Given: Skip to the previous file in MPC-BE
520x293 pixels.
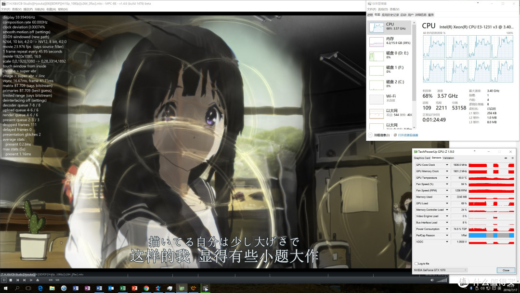Looking at the screenshot, I should tap(18, 280).
